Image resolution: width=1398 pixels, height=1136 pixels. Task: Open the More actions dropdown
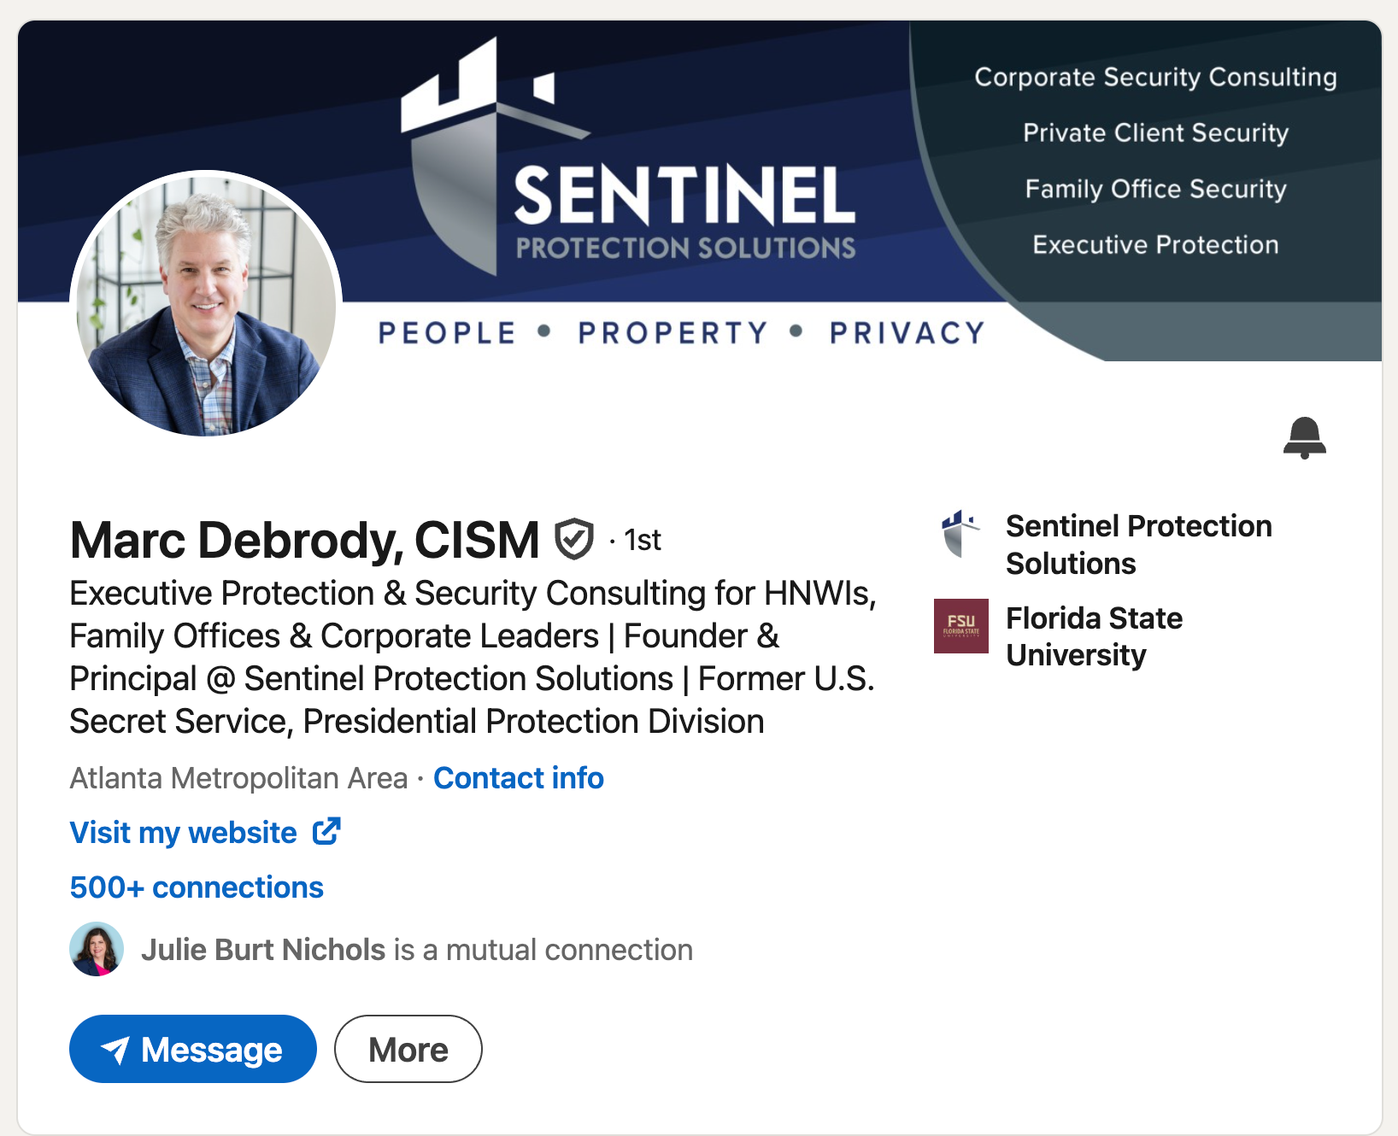click(408, 1049)
